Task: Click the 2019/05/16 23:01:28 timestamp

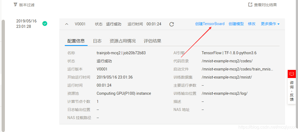Action: (x=26, y=24)
